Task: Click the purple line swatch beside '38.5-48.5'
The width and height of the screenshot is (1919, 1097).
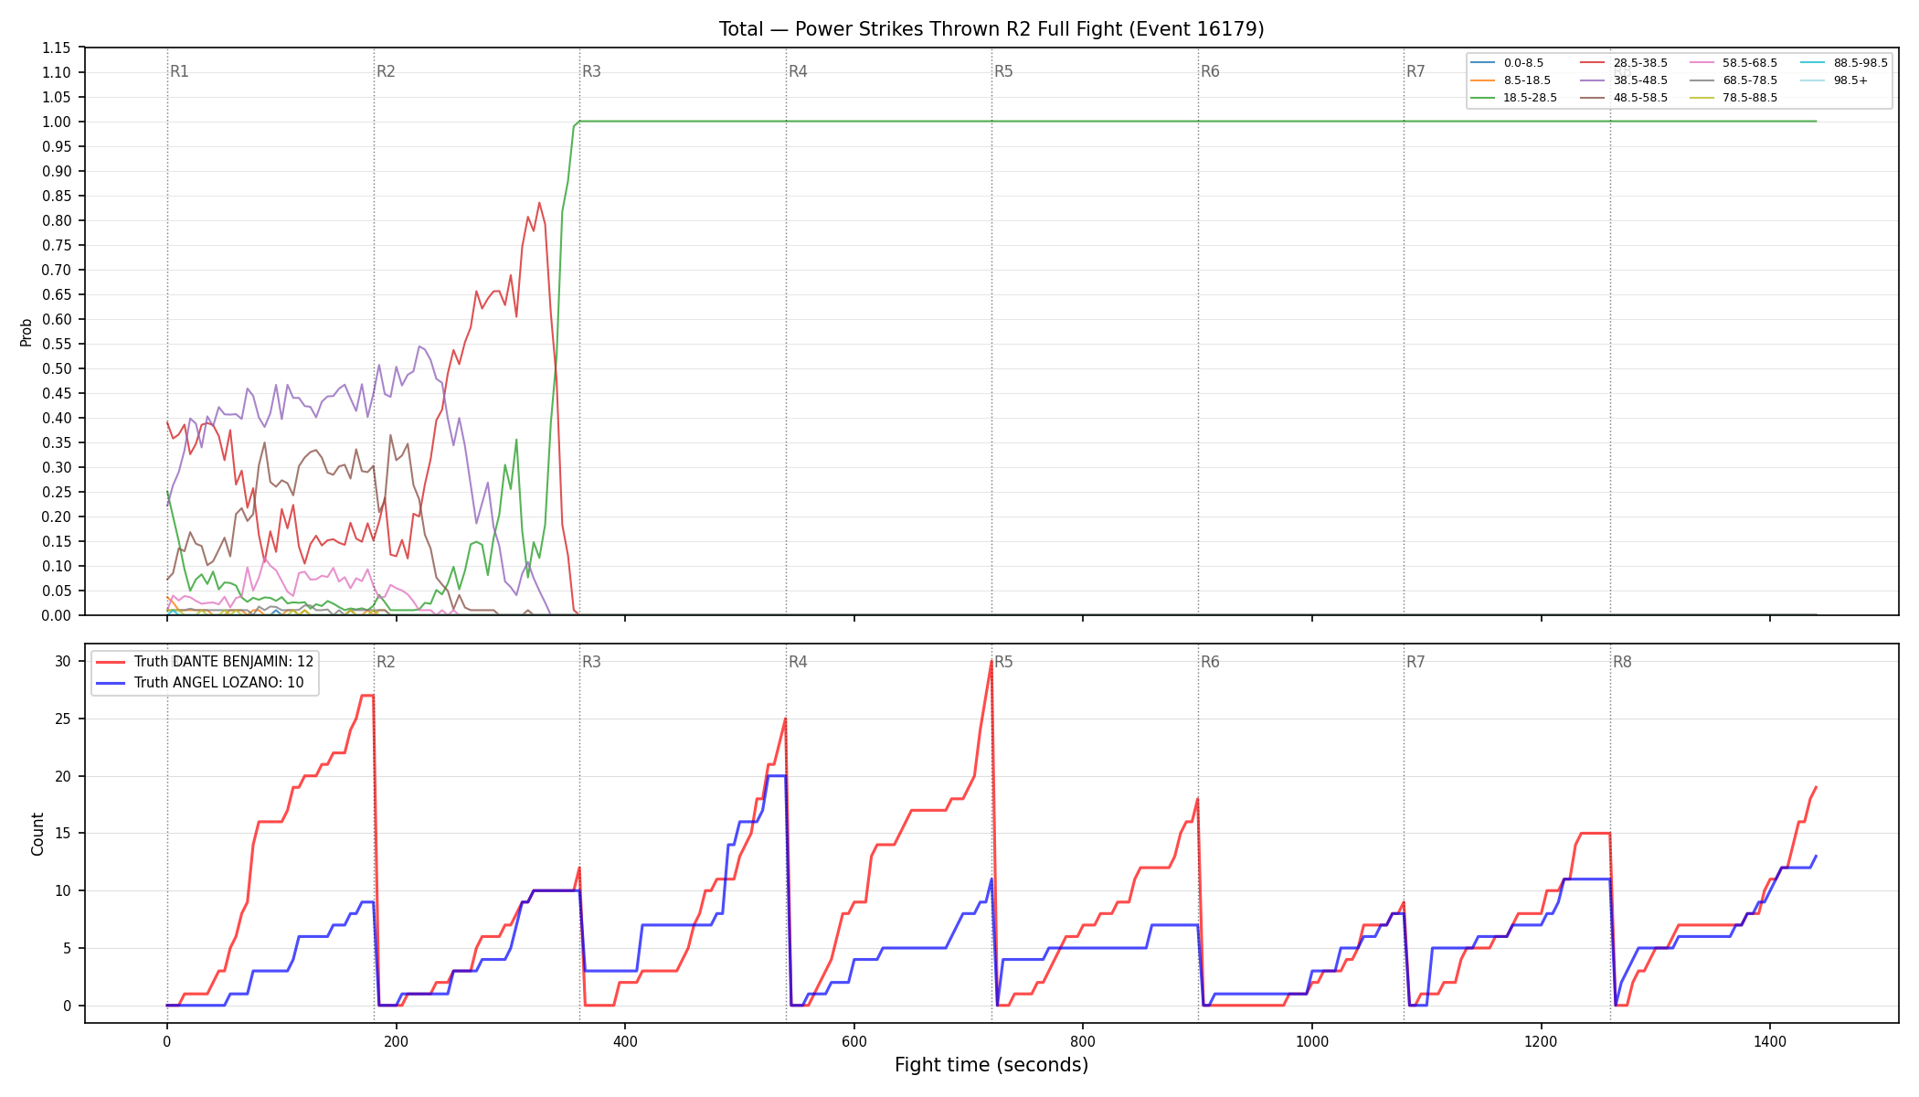Action: [1593, 80]
